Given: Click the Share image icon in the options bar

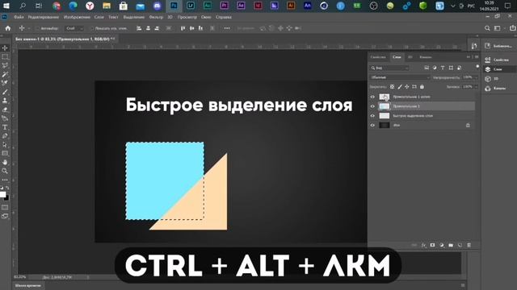Looking at the screenshot, I should pyautogui.click(x=513, y=28).
